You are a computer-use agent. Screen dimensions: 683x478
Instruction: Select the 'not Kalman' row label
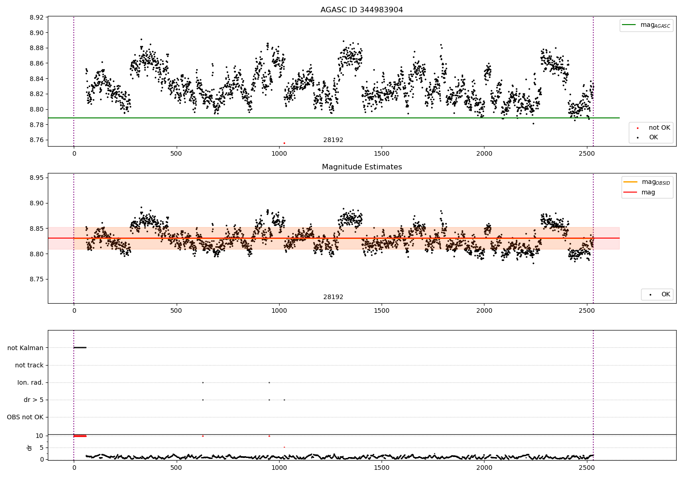[x=25, y=348]
